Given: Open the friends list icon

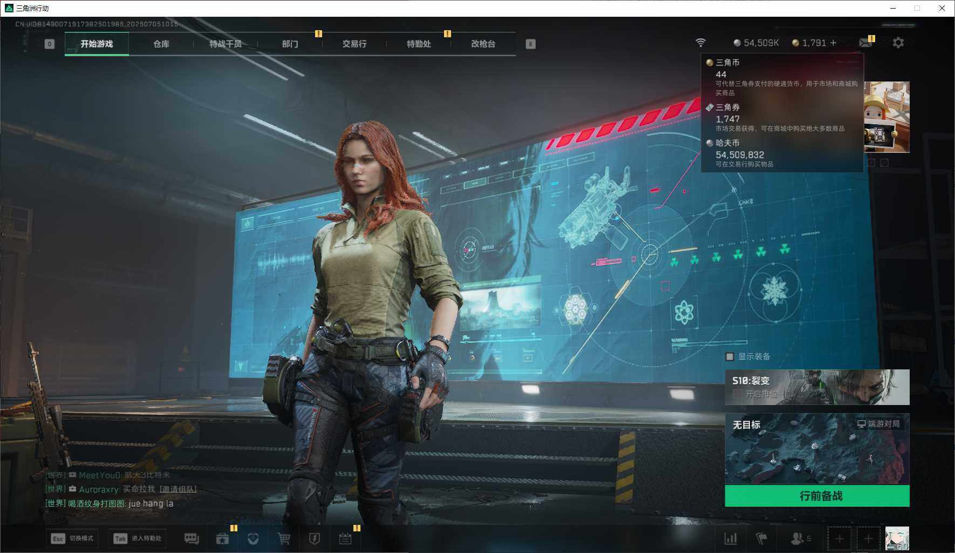Looking at the screenshot, I should 801,538.
